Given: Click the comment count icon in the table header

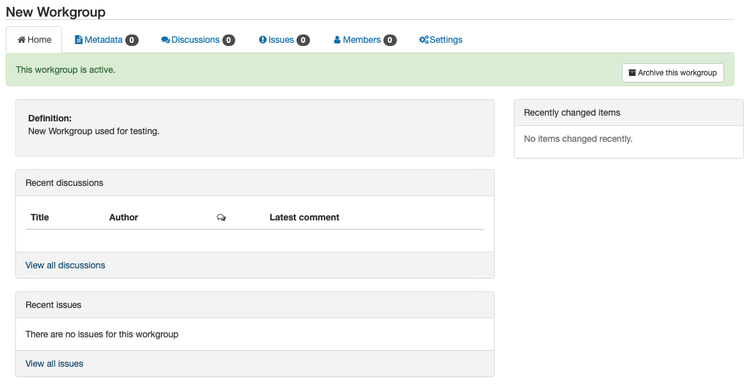Looking at the screenshot, I should [221, 218].
